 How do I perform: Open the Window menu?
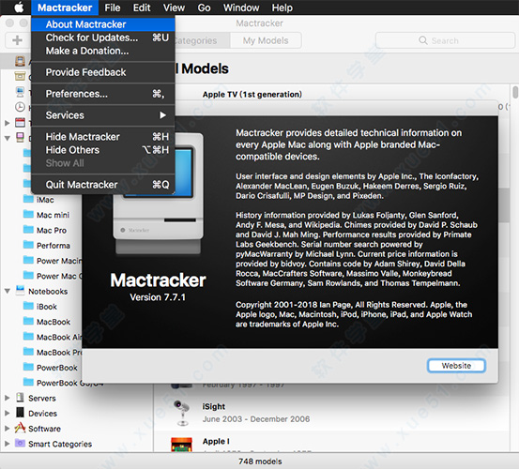[x=241, y=8]
